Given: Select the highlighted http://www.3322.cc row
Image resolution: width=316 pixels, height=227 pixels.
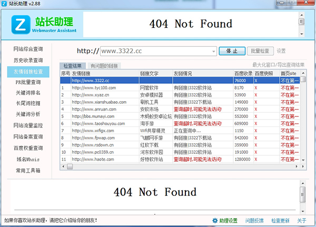Looking at the screenshot, I should pos(180,81).
